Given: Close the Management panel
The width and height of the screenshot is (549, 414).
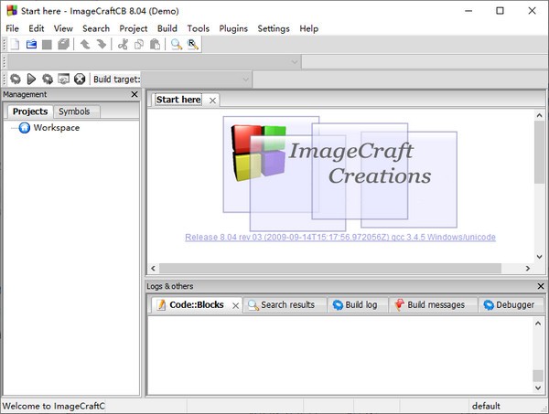Looking at the screenshot, I should pyautogui.click(x=135, y=94).
